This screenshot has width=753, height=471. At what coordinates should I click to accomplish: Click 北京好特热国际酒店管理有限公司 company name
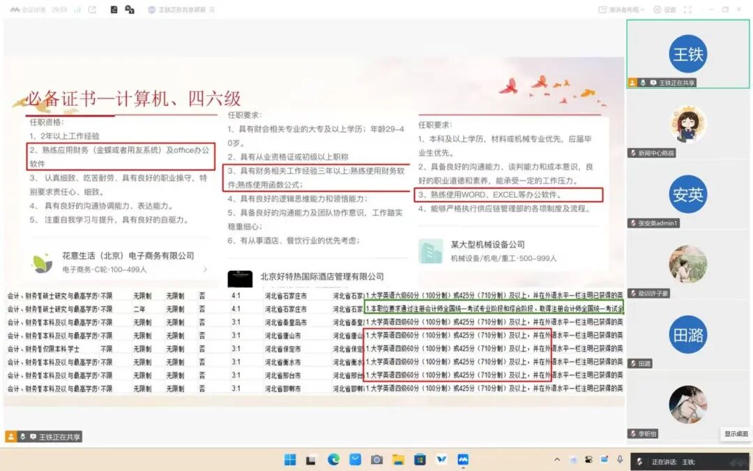point(321,276)
